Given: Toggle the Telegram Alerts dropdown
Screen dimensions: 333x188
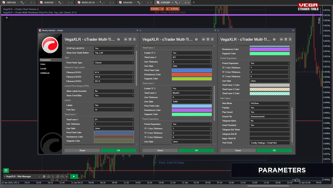Looking at the screenshot, I should [270, 121].
